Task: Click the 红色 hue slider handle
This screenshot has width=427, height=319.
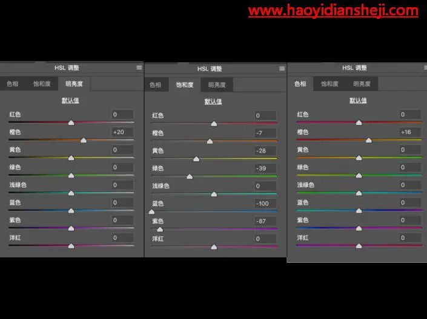Action: point(359,123)
